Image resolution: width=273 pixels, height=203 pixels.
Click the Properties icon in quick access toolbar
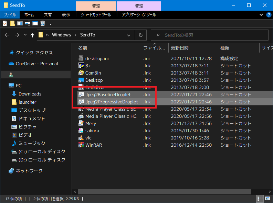[5, 23]
